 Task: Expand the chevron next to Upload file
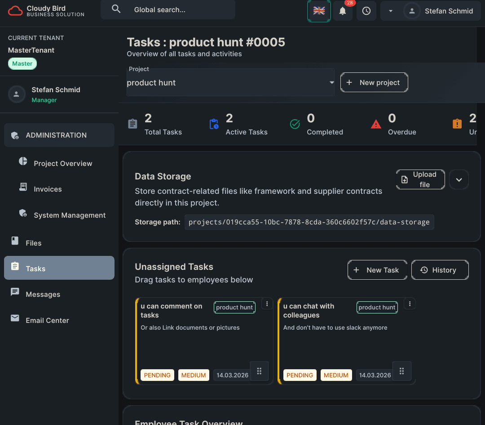coord(459,179)
